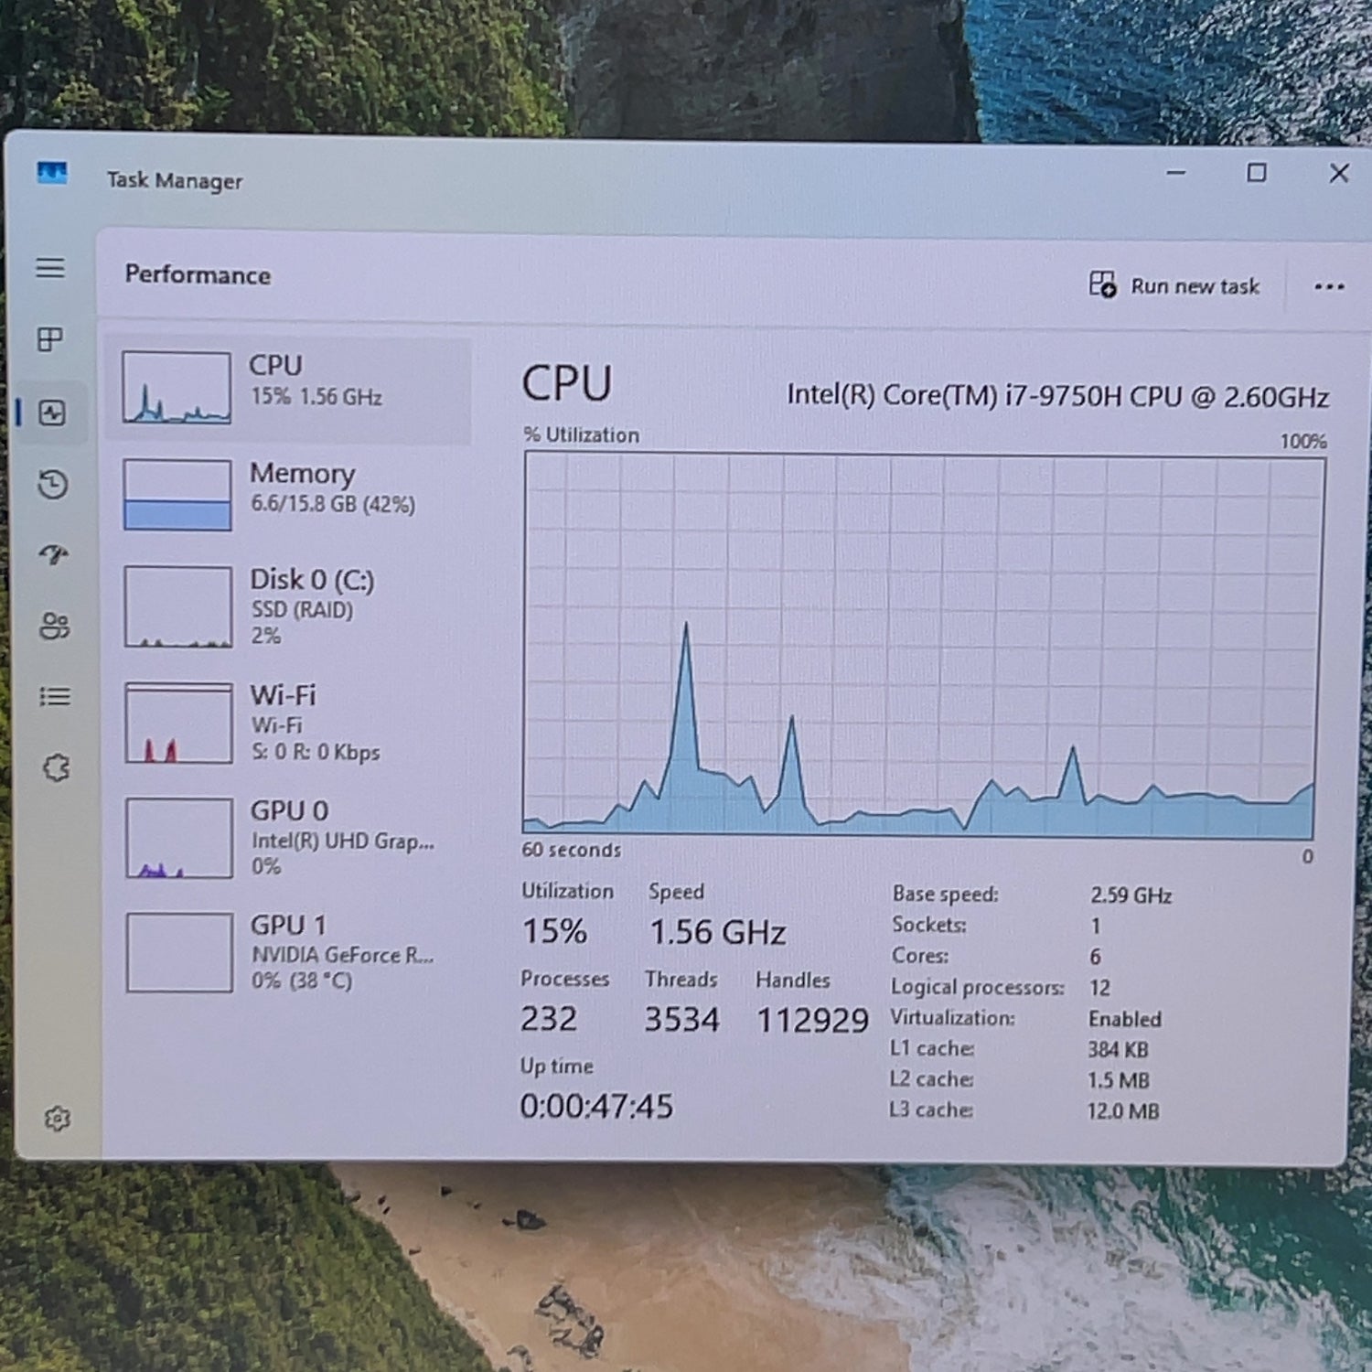Click the Logical processors value 12
This screenshot has height=1372, width=1372.
[1099, 988]
